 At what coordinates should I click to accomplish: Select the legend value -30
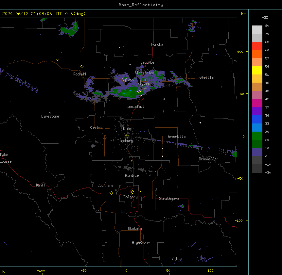[x=268, y=172]
